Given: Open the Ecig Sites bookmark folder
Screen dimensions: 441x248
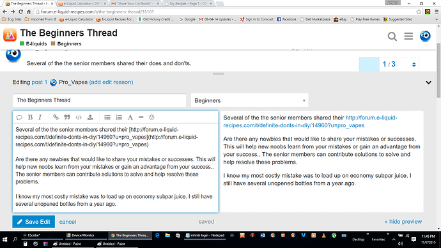Looking at the screenshot, I should [x=12, y=19].
